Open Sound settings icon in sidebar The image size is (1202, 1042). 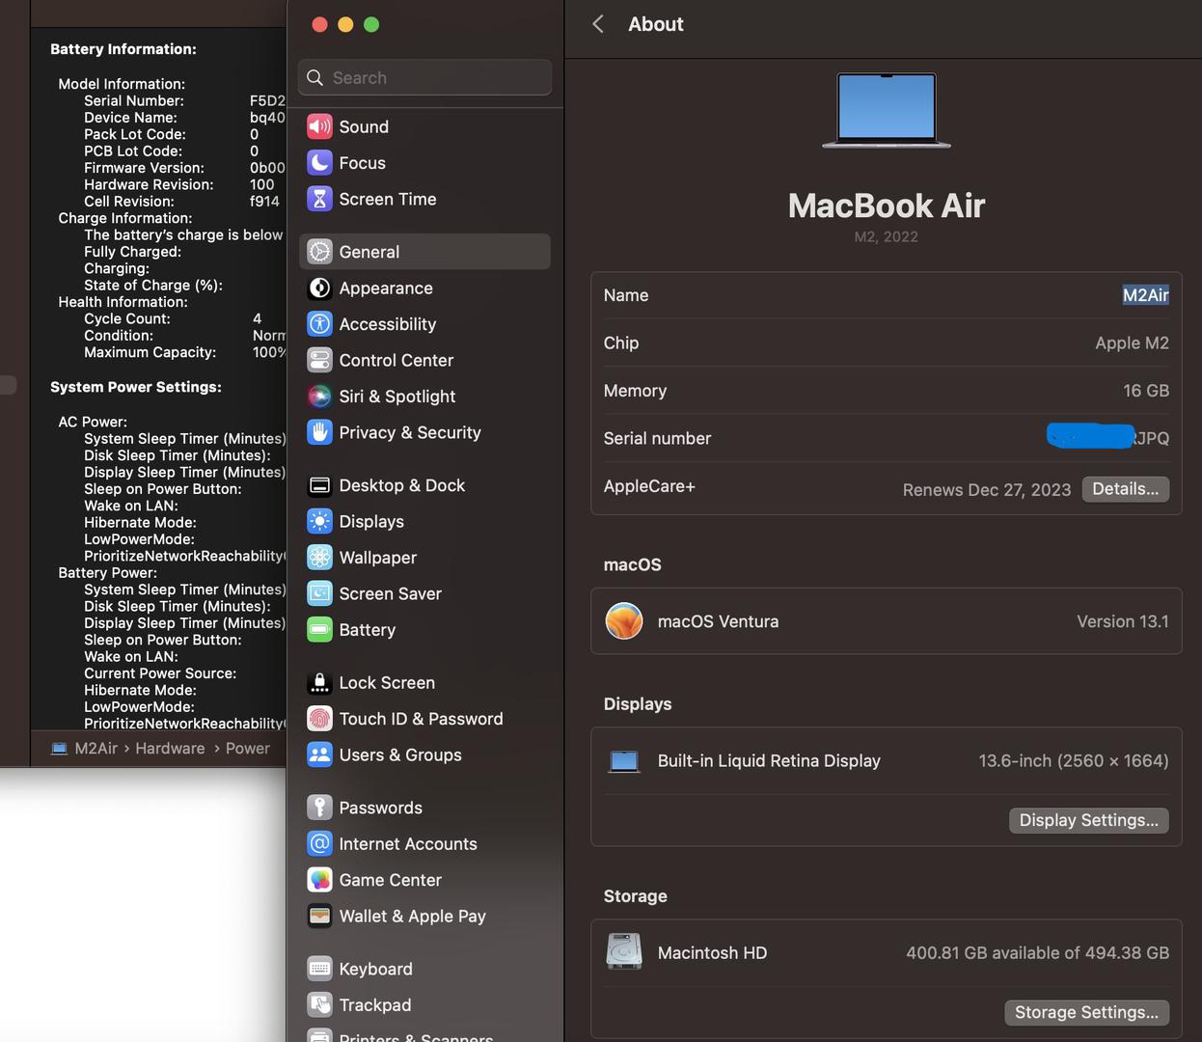point(319,126)
